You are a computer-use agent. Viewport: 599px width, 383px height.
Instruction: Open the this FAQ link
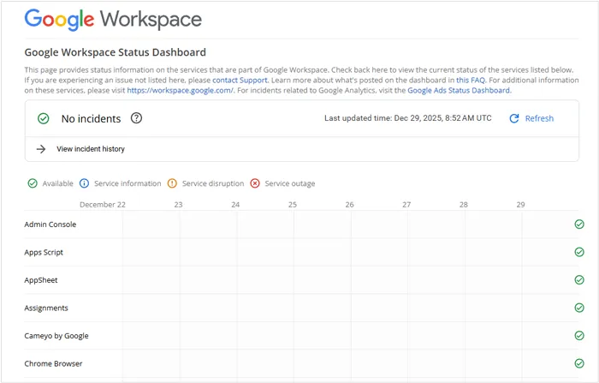471,81
